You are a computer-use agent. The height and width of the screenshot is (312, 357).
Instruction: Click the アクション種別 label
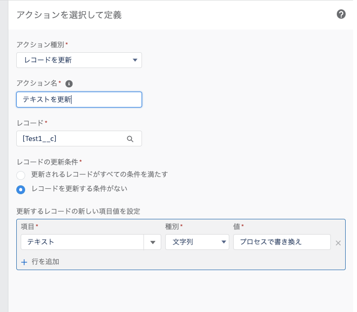(40, 45)
